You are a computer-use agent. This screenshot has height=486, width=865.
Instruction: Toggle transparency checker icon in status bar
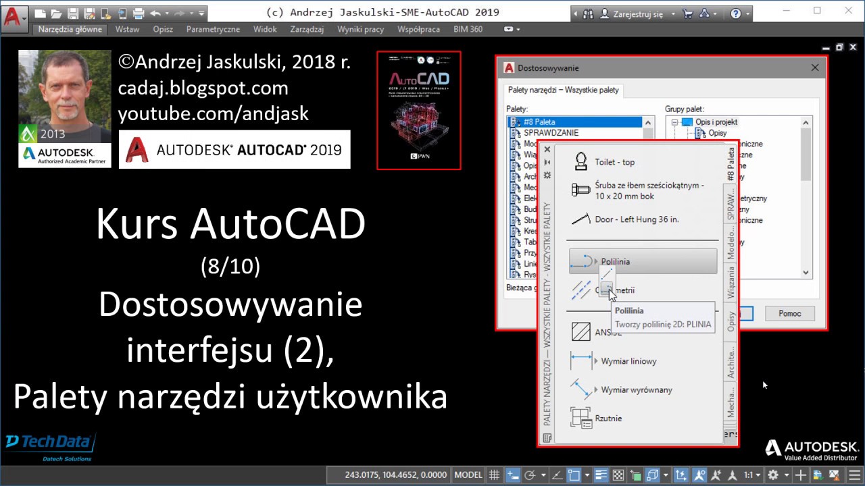[x=618, y=475]
